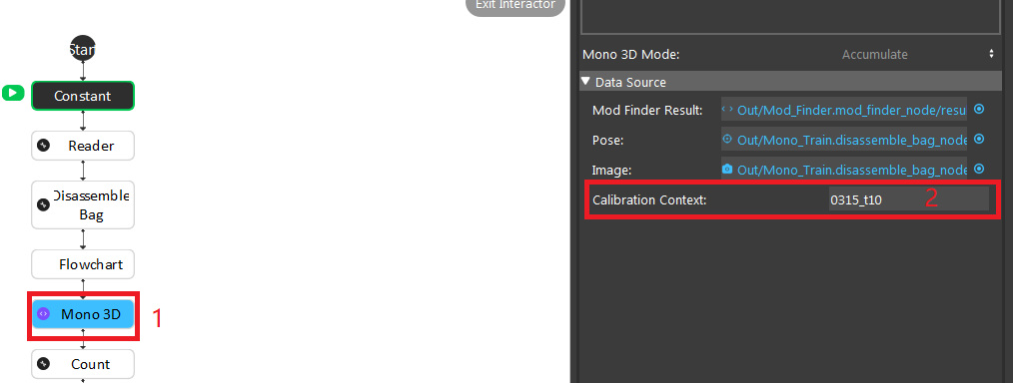Click the Count node's round icon
The height and width of the screenshot is (384, 1013).
pos(44,364)
